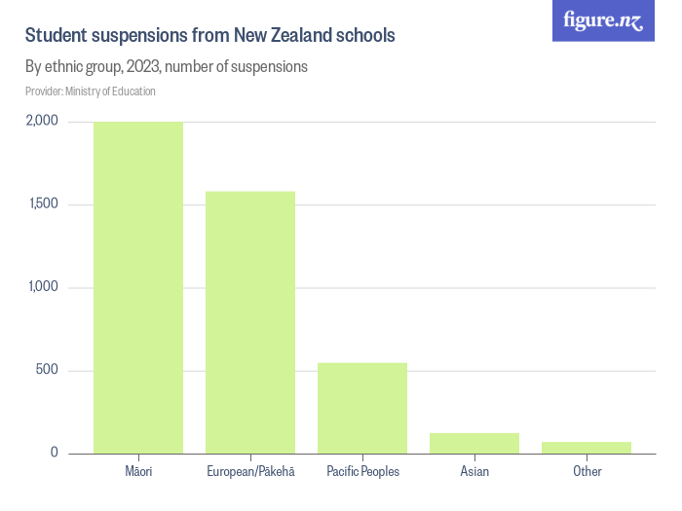Click the Ministry of Education provider text
This screenshot has height=511, width=682.
[x=91, y=91]
